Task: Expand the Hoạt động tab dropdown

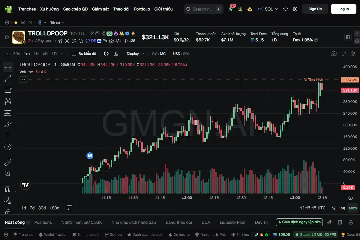Action: coord(28,222)
